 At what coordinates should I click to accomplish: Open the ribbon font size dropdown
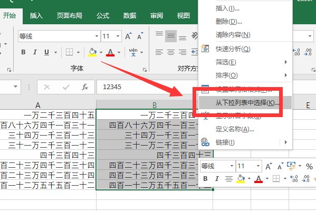118,36
